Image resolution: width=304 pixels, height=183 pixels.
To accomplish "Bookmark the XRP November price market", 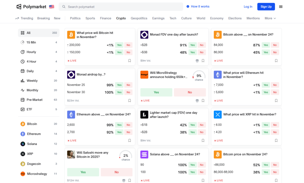I will 276,140.
